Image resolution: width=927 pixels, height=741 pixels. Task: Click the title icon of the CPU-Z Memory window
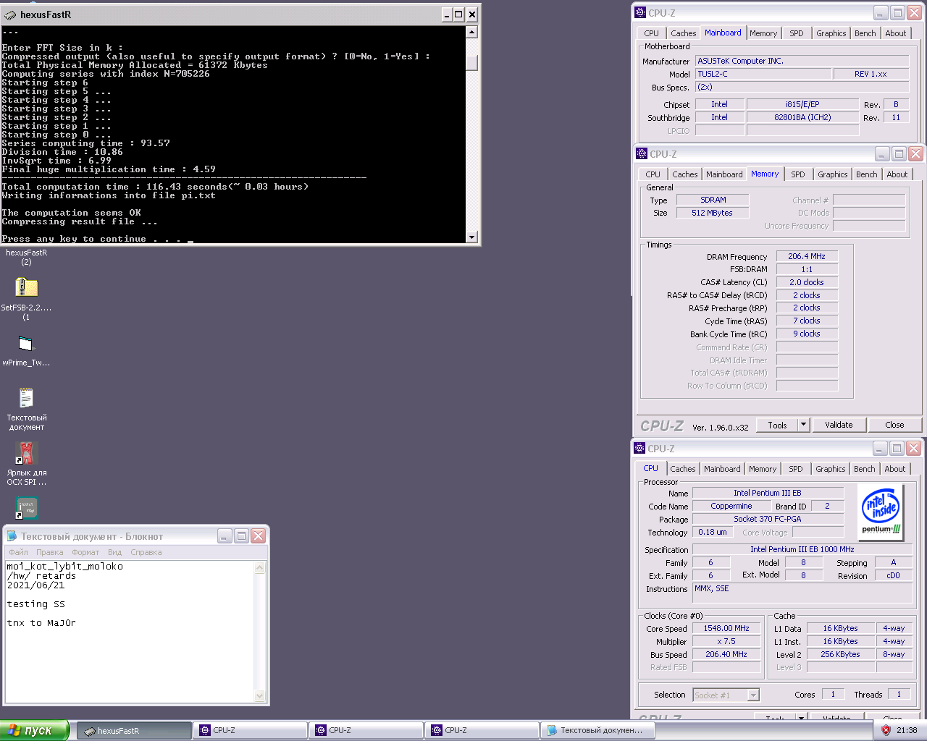pyautogui.click(x=641, y=153)
